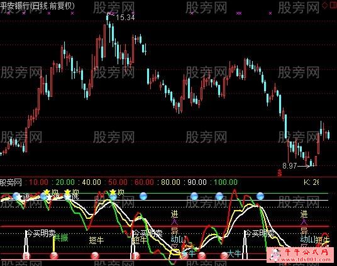Image resolution: width=337 pixels, height=266 pixels.
Task: Click the 8.97 lowest price label
Action: point(289,166)
